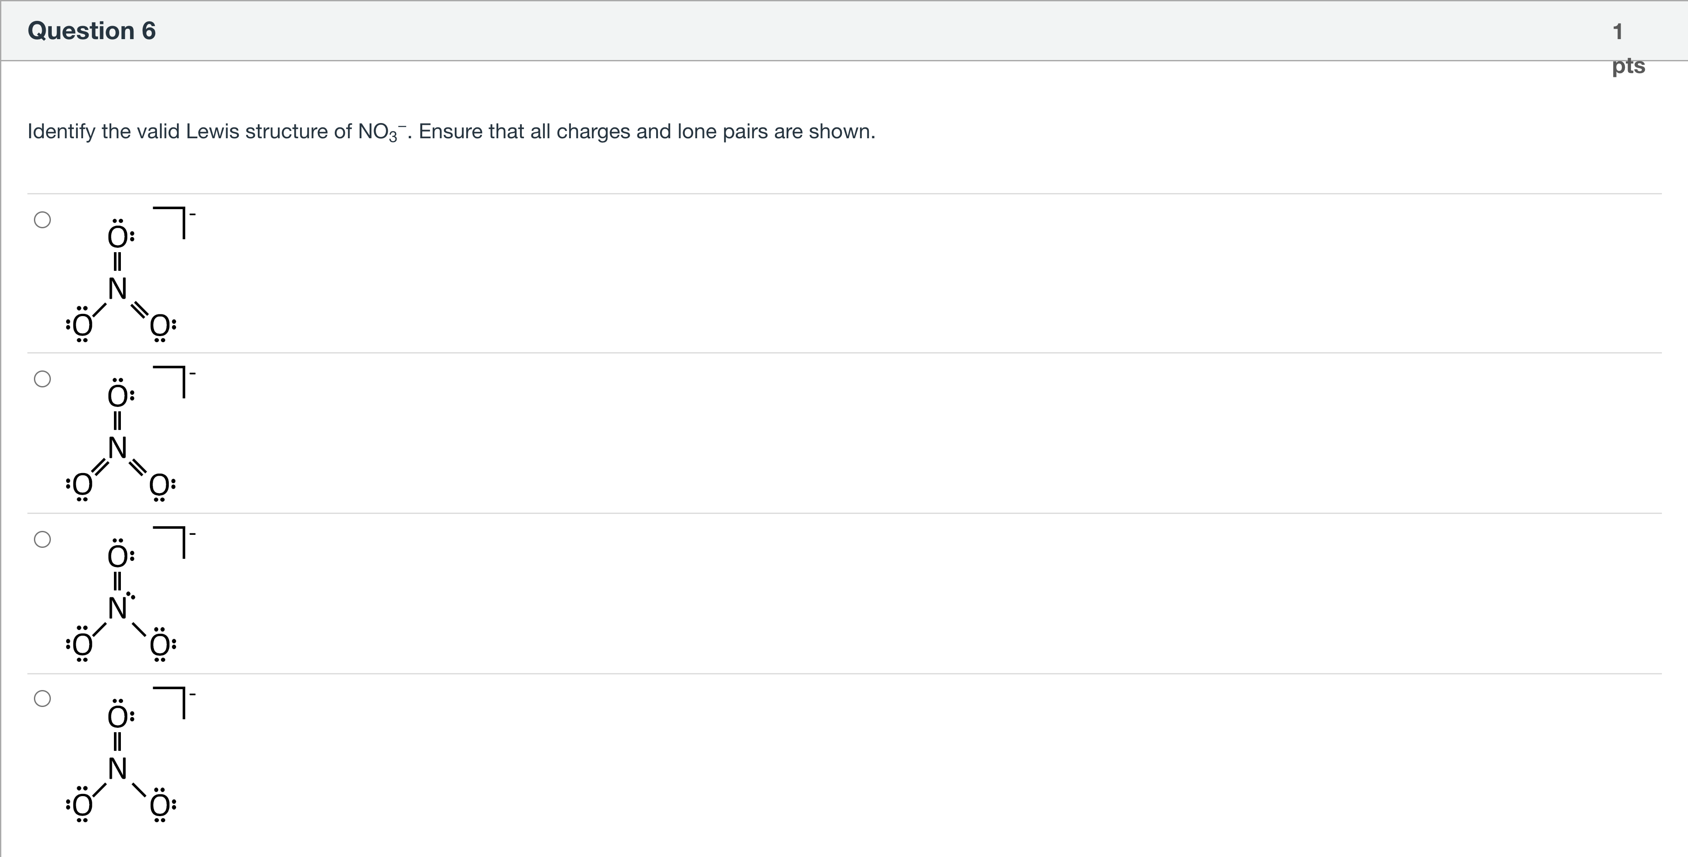Select the radio button for structure with three N=O double bonds
Image resolution: width=1688 pixels, height=857 pixels.
click(x=43, y=379)
